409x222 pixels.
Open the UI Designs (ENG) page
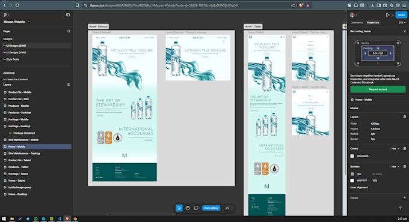point(37,46)
